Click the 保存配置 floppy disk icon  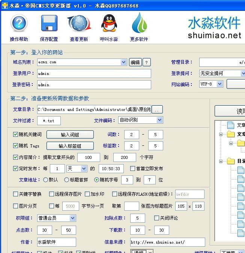point(49,23)
